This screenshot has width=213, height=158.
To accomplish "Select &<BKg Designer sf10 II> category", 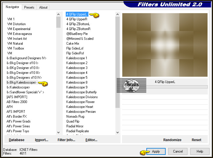I will [23, 68].
